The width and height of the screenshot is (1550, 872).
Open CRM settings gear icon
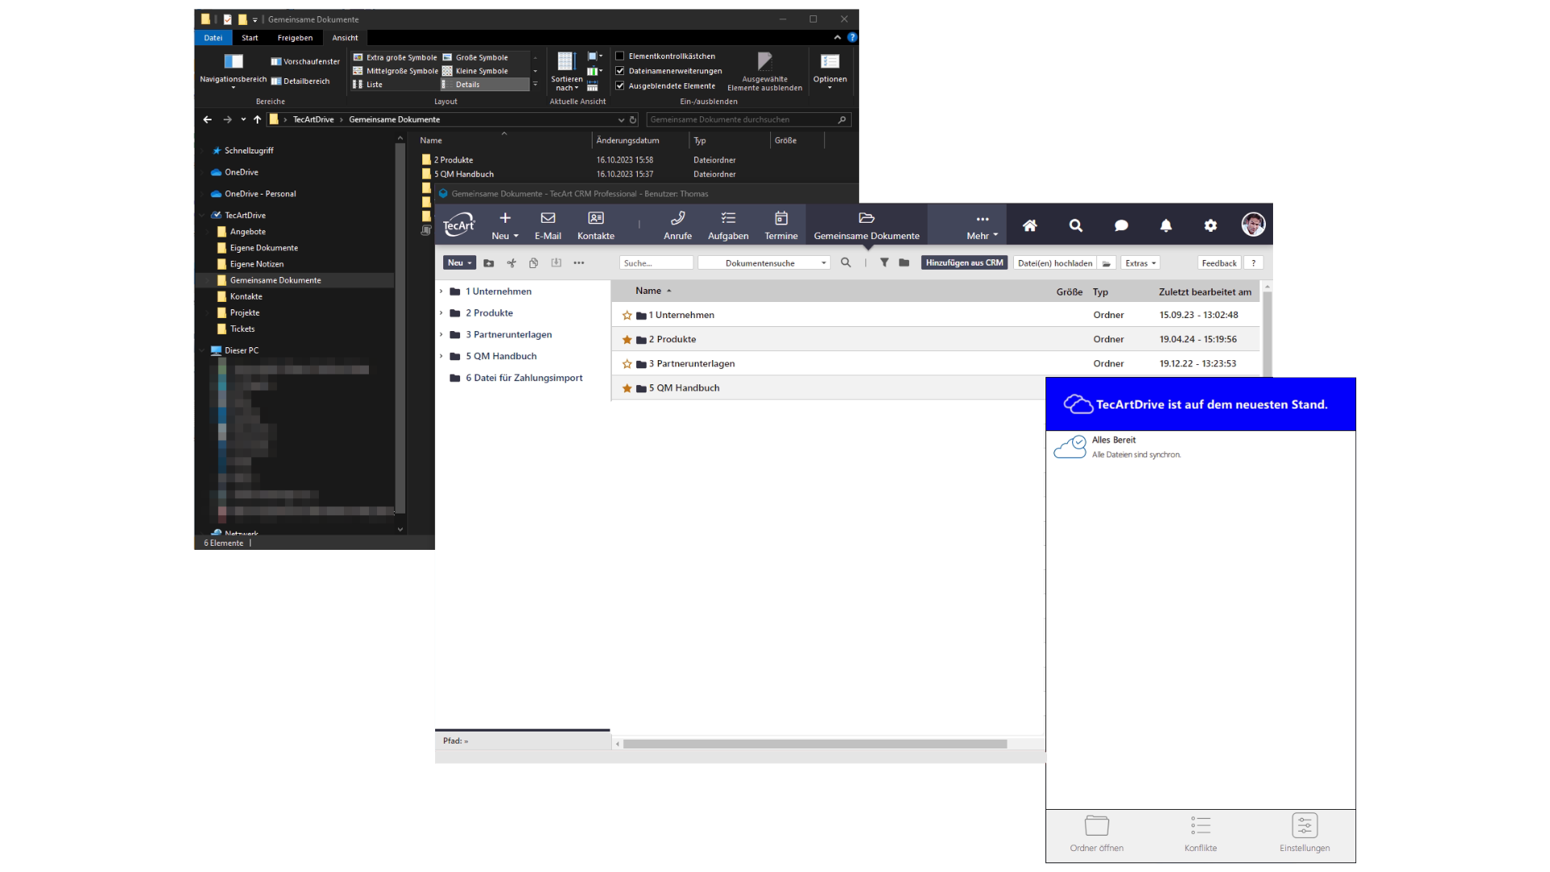point(1210,226)
